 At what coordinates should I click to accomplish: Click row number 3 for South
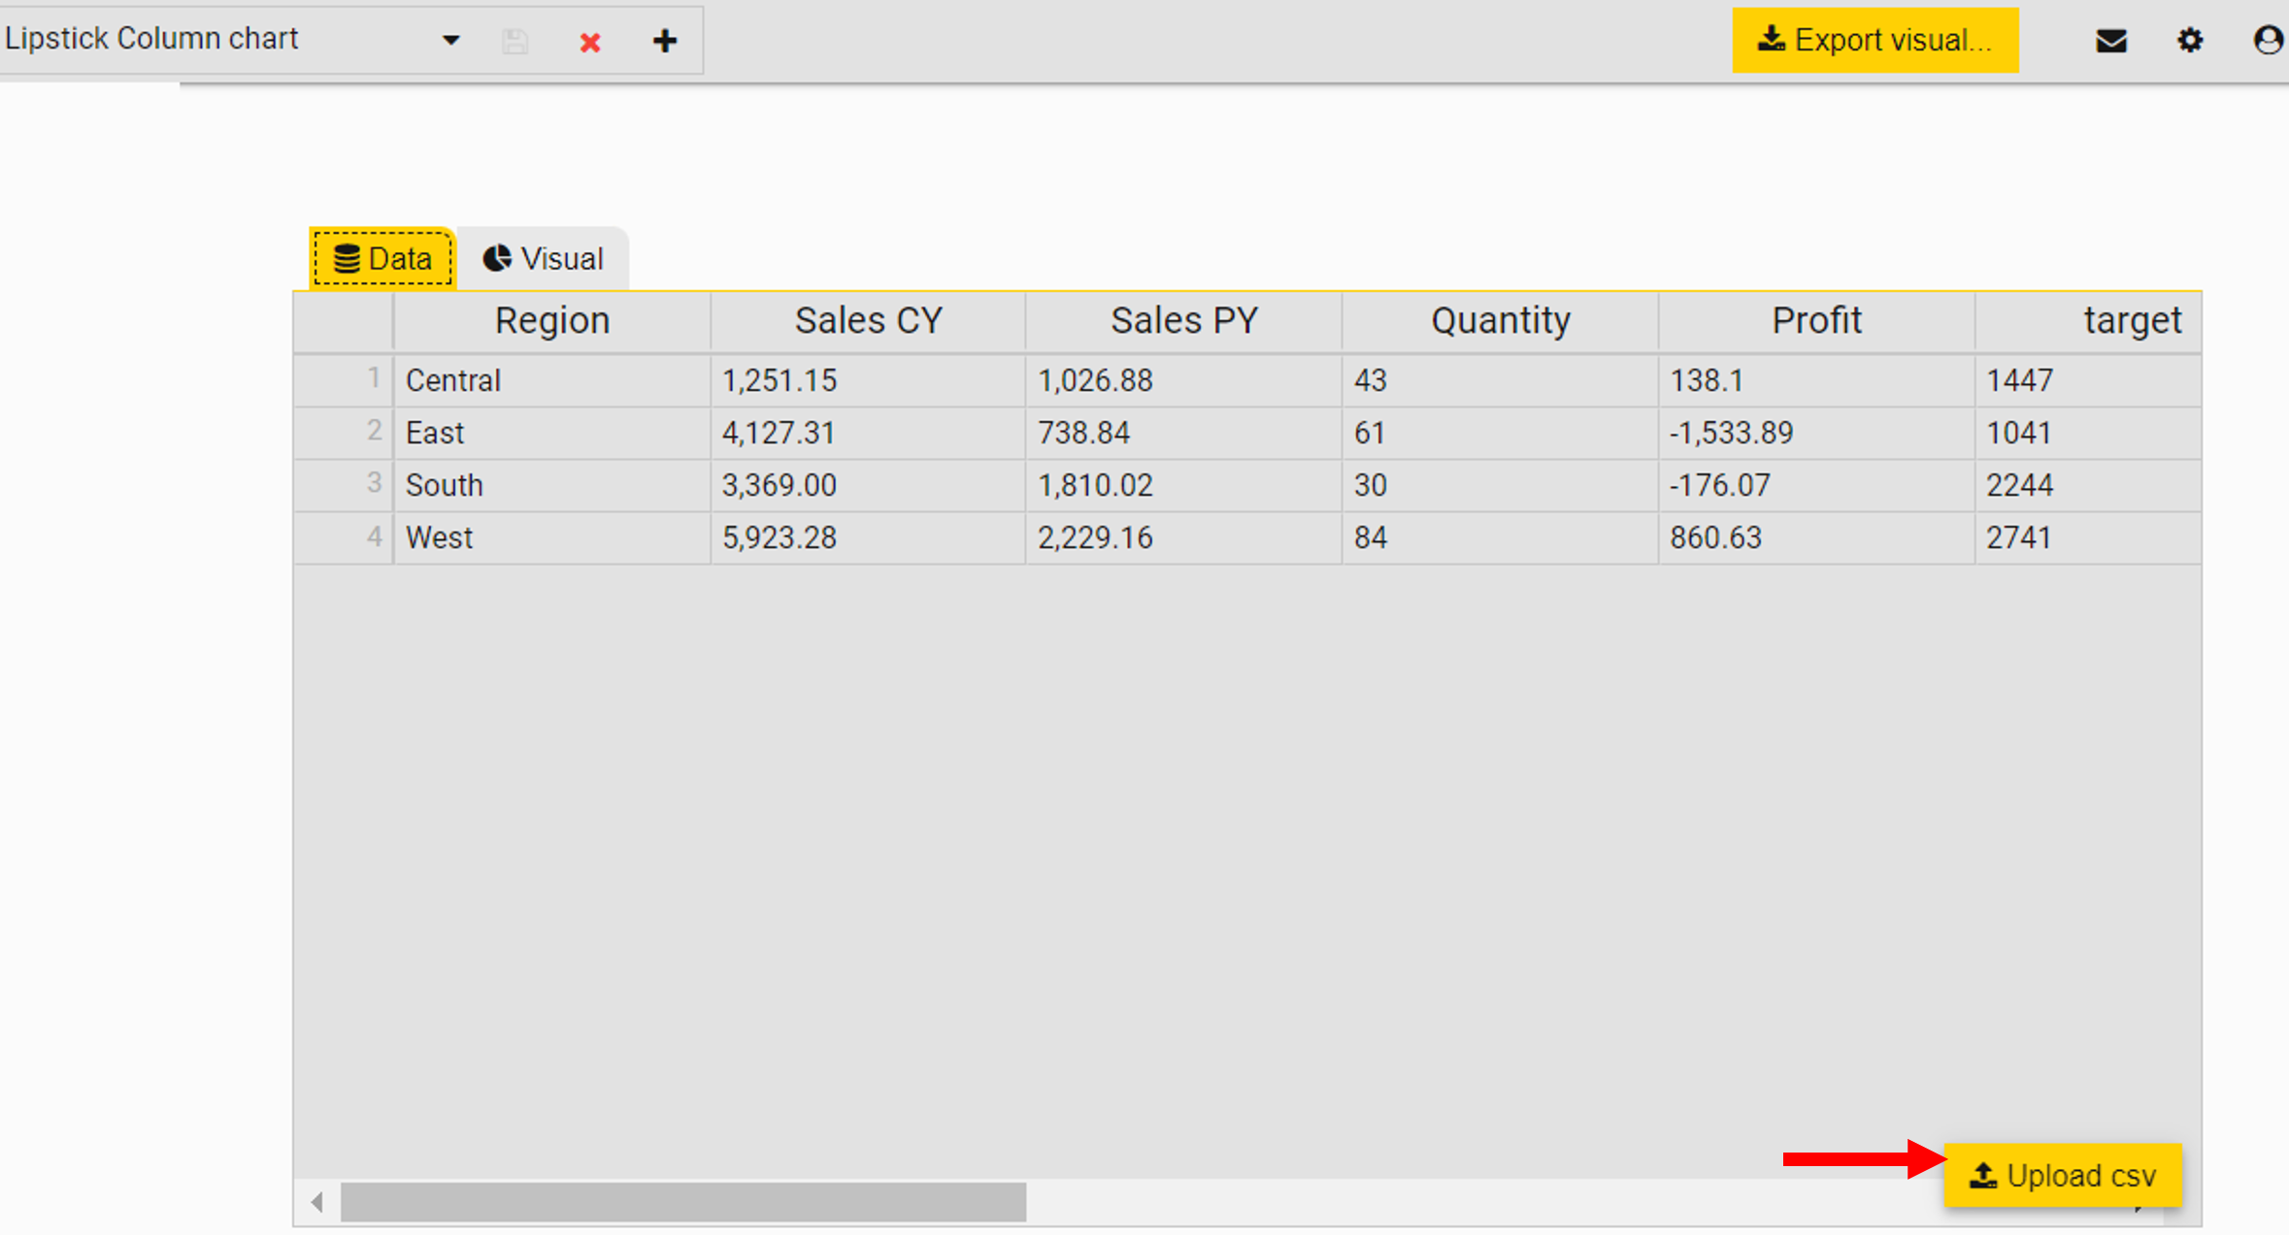click(374, 484)
